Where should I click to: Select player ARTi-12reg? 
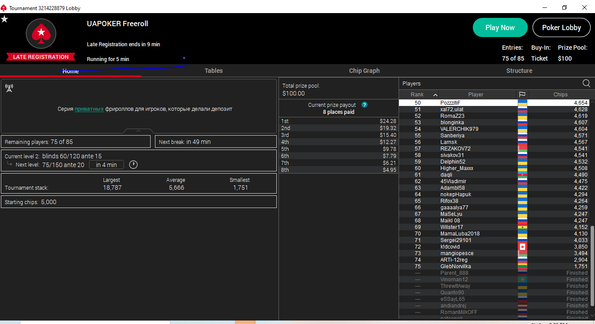click(494, 260)
